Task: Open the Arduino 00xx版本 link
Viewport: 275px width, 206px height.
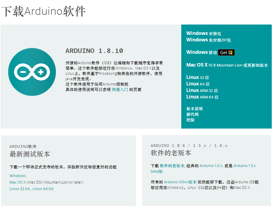Action: (180, 182)
